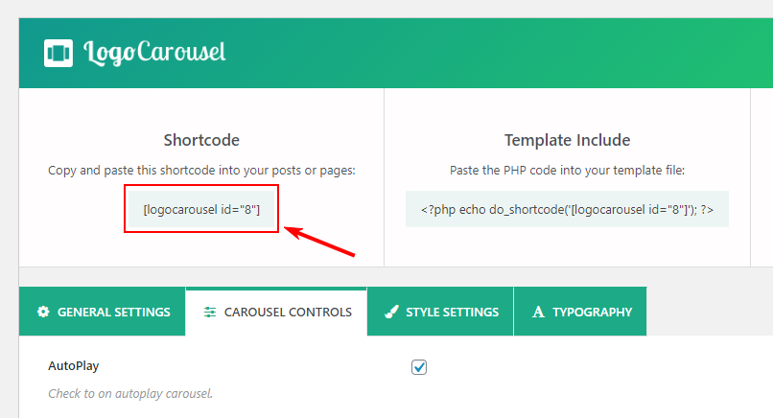Select the Carousel Controls tab
This screenshot has width=773, height=418.
[276, 312]
